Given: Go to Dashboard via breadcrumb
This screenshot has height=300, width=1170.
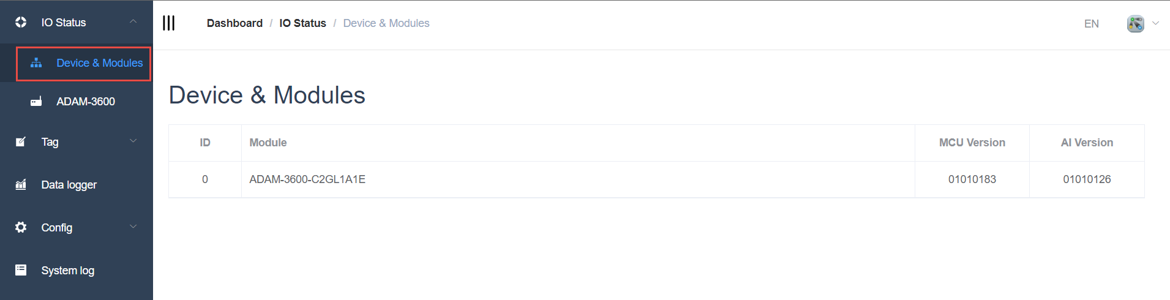Looking at the screenshot, I should pyautogui.click(x=234, y=23).
